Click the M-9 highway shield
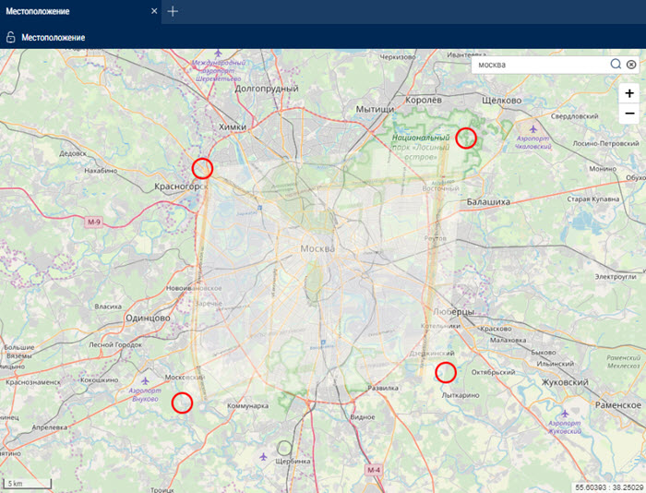 (93, 222)
